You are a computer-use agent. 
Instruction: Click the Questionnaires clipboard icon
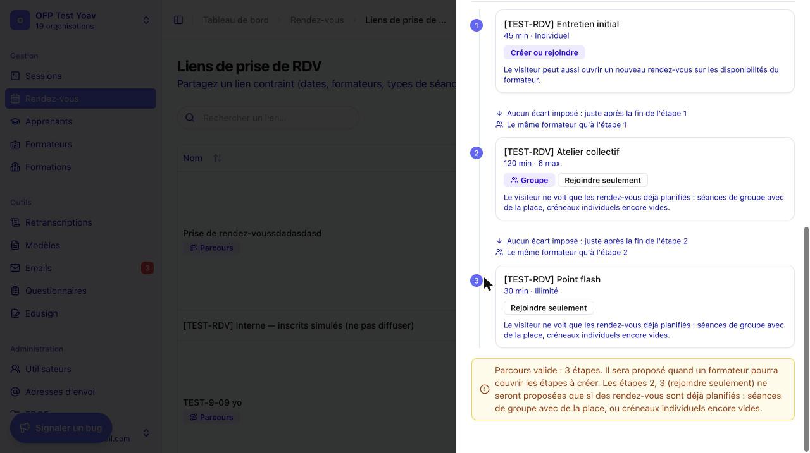pyautogui.click(x=15, y=291)
